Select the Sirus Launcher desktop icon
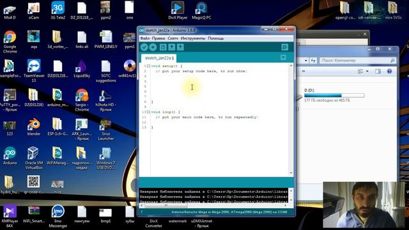The image size is (409, 230). click(x=105, y=129)
